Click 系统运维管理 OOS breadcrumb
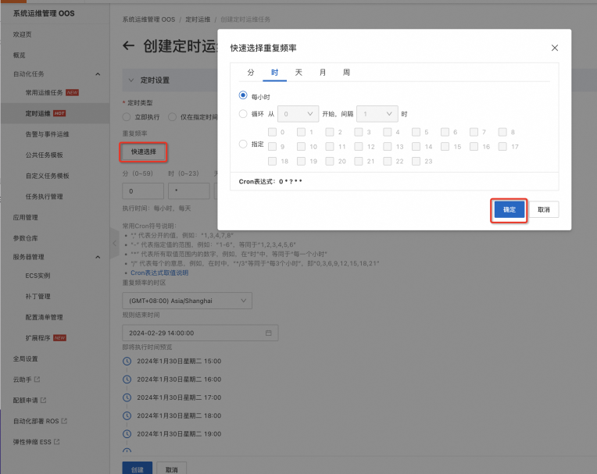Screen dimensions: 597x474 pyautogui.click(x=148, y=20)
